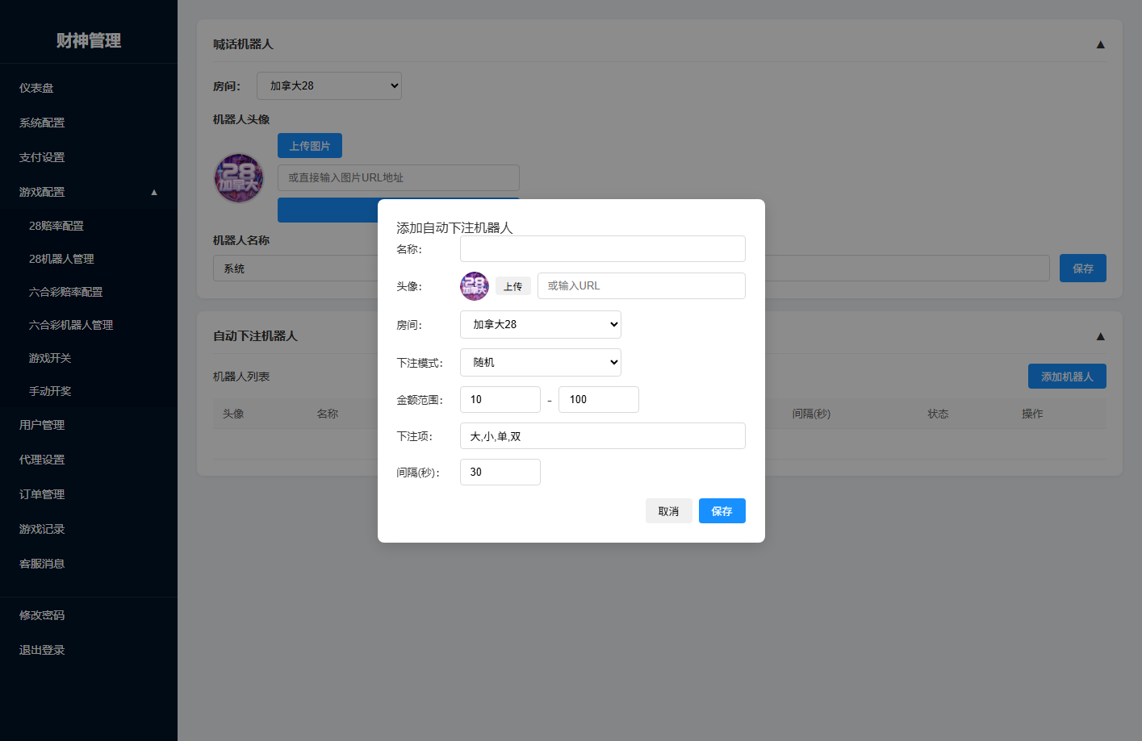This screenshot has height=741, width=1142.
Task: Click the 下注项 field with 大,小,单,双
Action: pyautogui.click(x=603, y=436)
